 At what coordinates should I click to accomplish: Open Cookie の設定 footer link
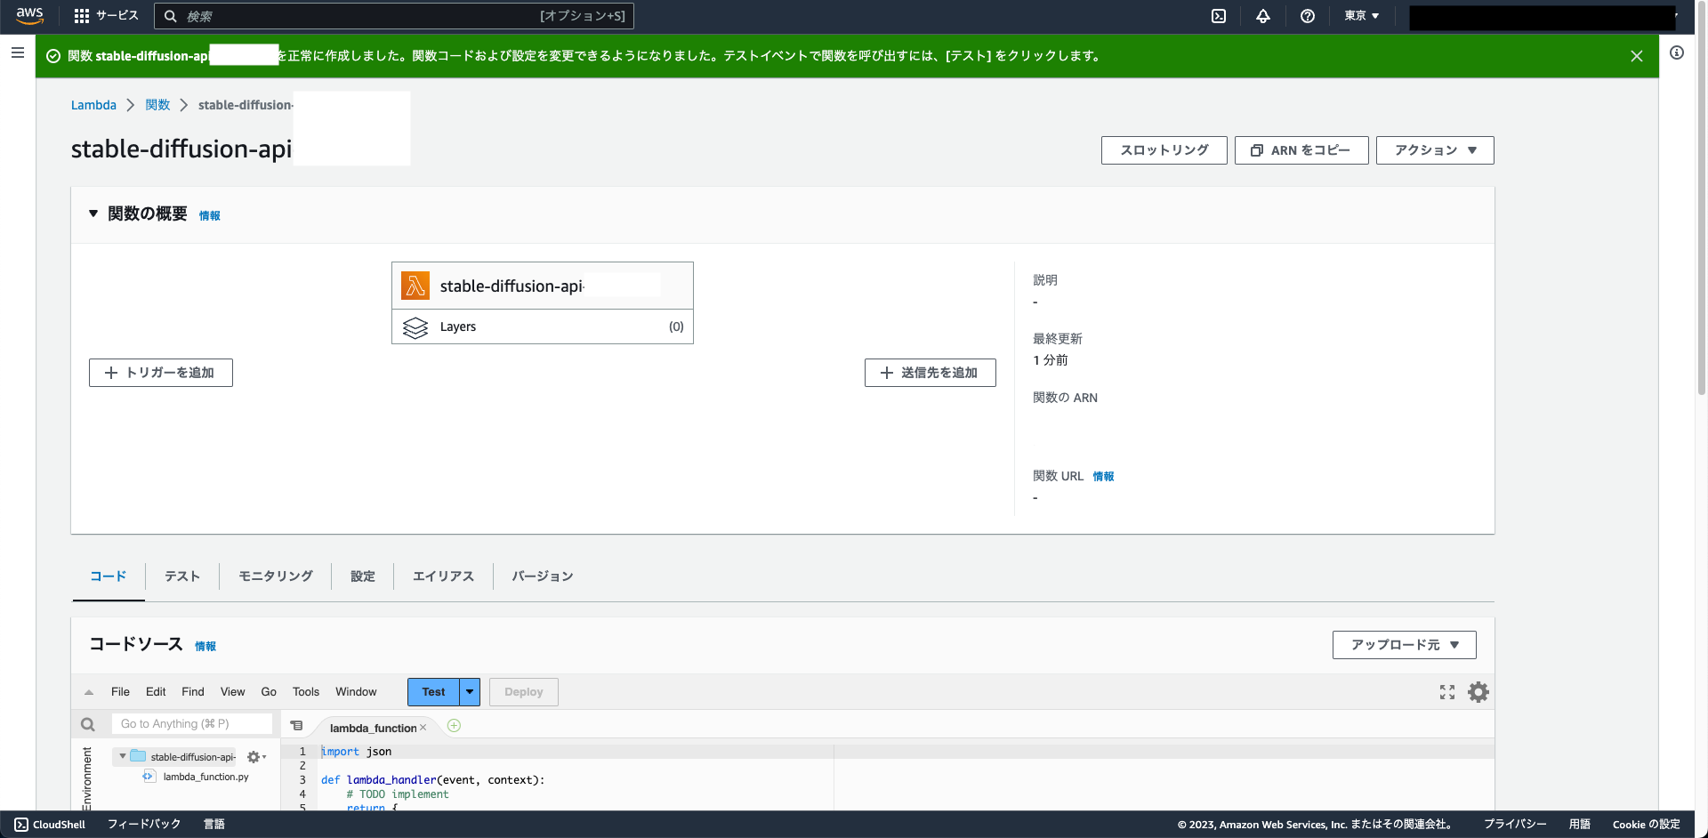point(1647,825)
